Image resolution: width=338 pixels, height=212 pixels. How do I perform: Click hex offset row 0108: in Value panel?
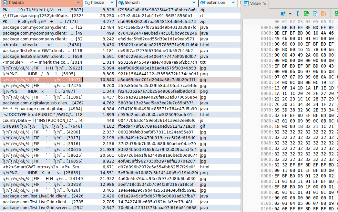tap(267, 209)
